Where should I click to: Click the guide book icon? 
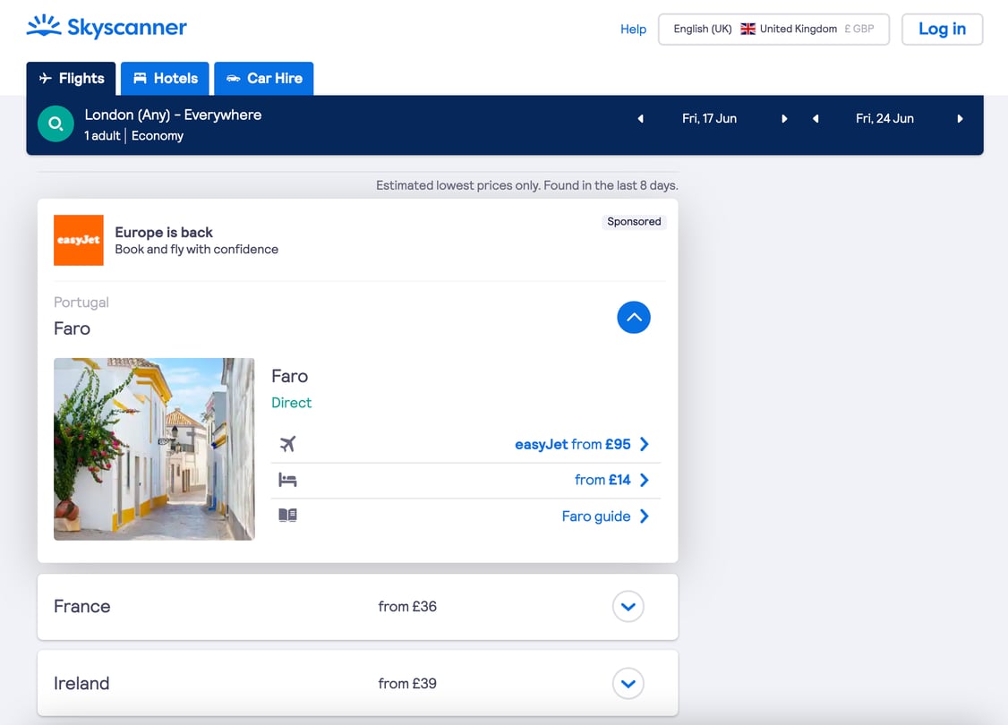[287, 516]
